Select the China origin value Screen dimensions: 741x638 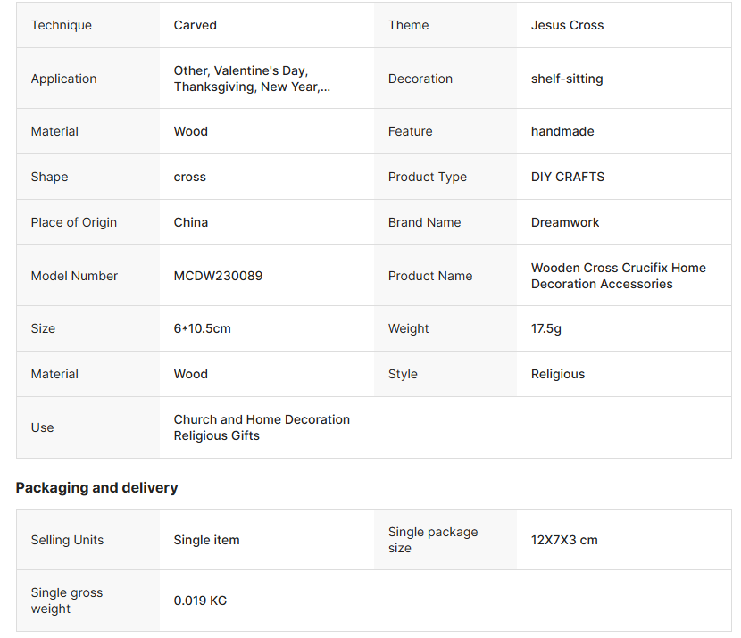(191, 222)
